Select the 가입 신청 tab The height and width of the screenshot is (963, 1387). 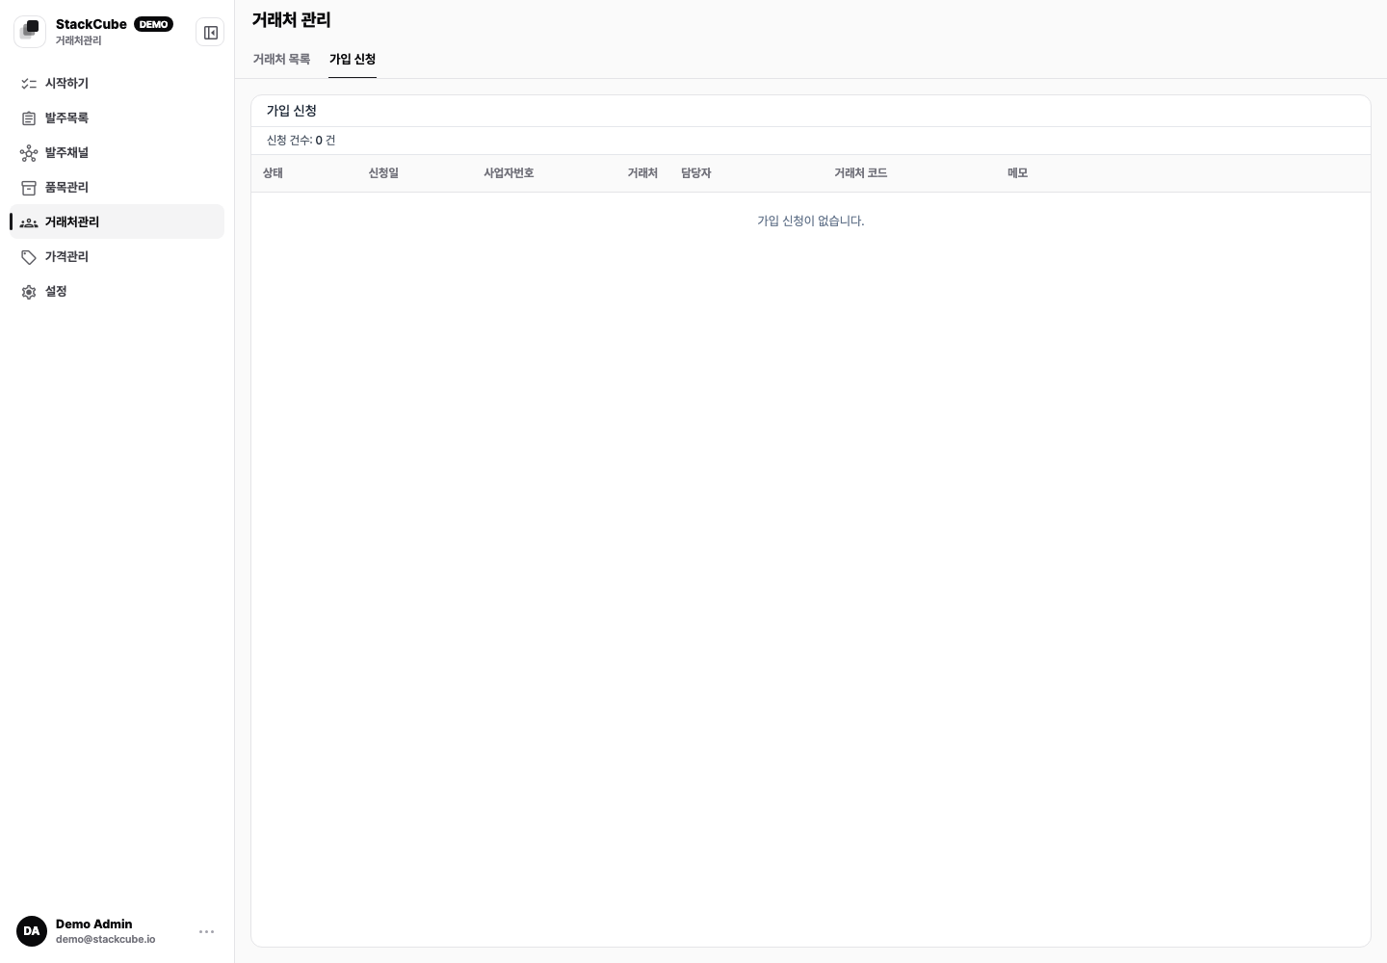pos(353,59)
